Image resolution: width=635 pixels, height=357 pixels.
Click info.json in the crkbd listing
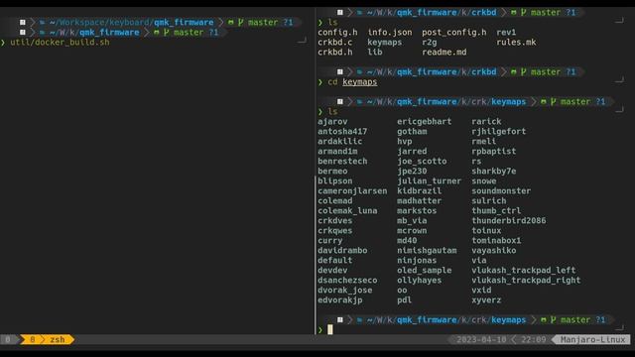click(x=390, y=33)
